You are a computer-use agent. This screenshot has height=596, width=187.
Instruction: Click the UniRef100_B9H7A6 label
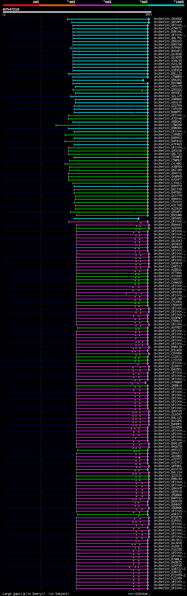(x=168, y=45)
